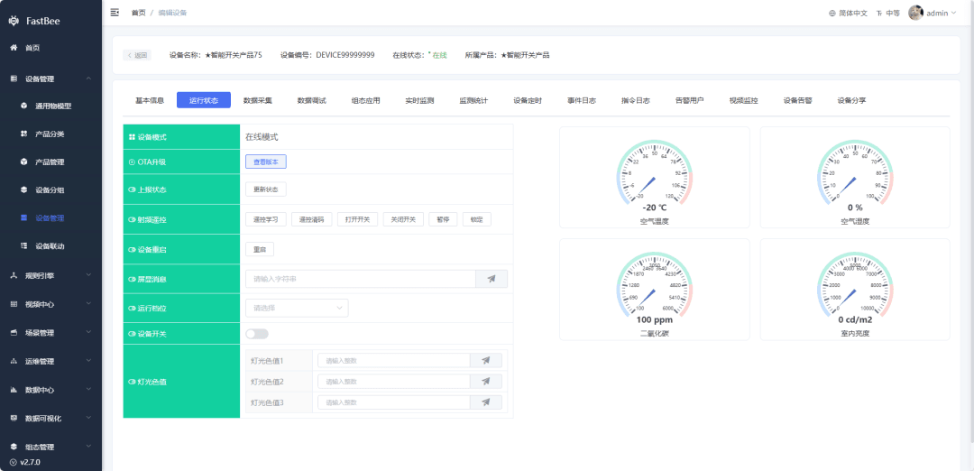Select the 运行状态 tab
Viewport: 974px width, 471px height.
204,100
